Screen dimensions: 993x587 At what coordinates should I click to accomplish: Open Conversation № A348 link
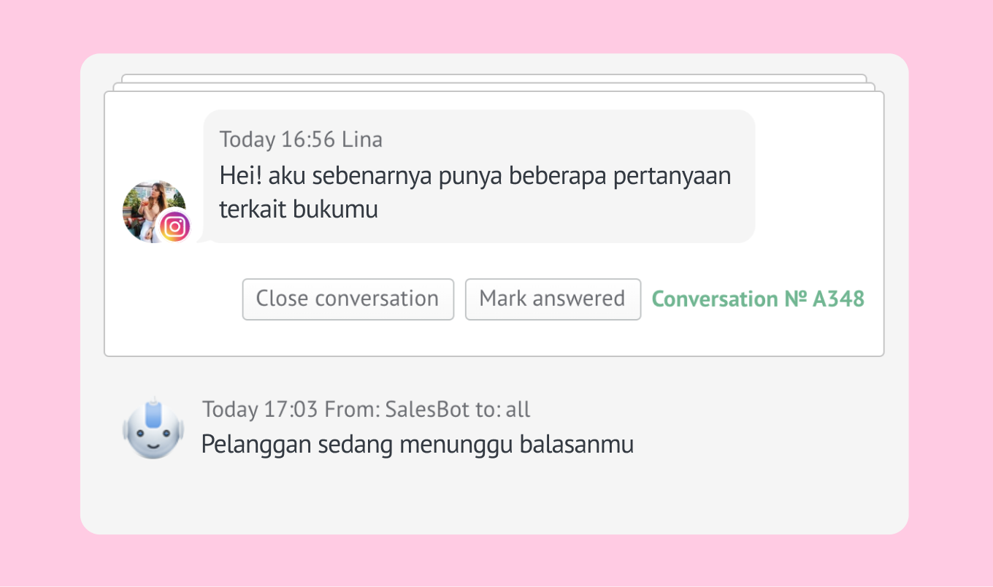point(758,299)
